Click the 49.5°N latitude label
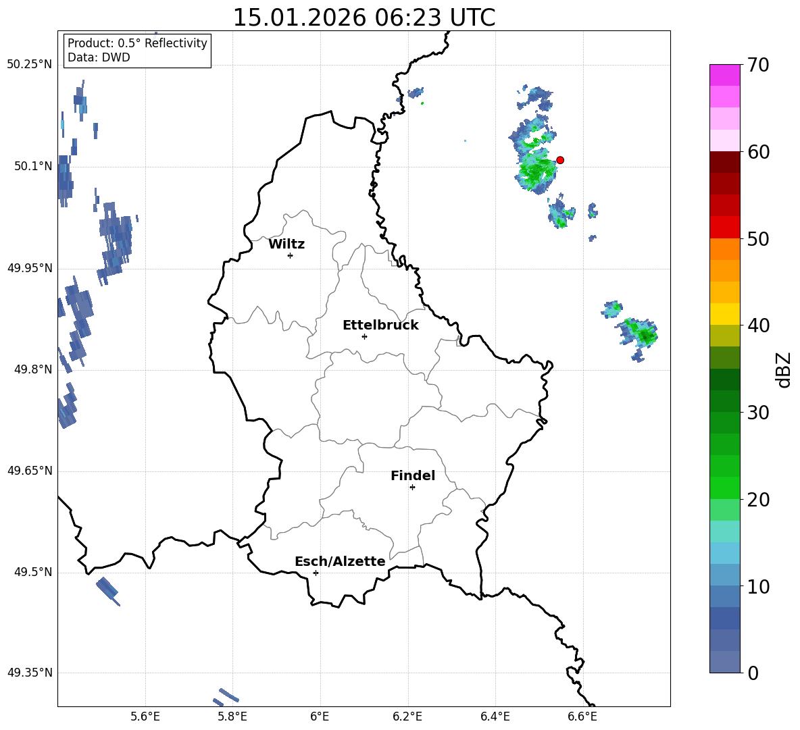Image resolution: width=800 pixels, height=730 pixels. click(33, 572)
